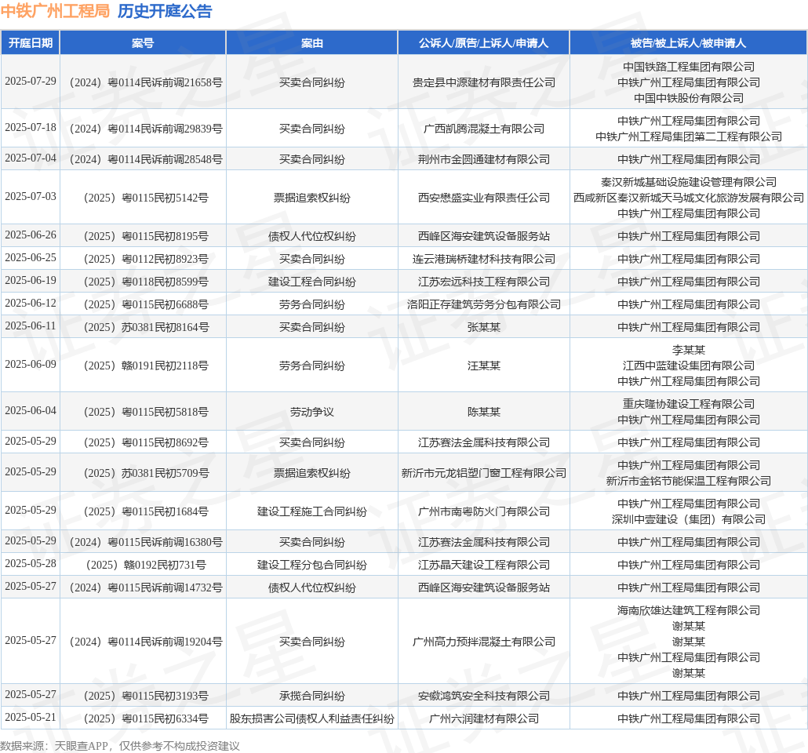The image size is (808, 753).
Task: Click plaintiff 广西凯腾混凝土有限公司
Action: [x=484, y=129]
